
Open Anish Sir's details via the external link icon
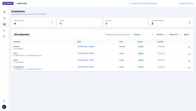(x=189, y=47)
